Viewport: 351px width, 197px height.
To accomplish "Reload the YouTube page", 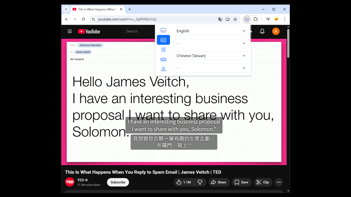I will point(83,19).
